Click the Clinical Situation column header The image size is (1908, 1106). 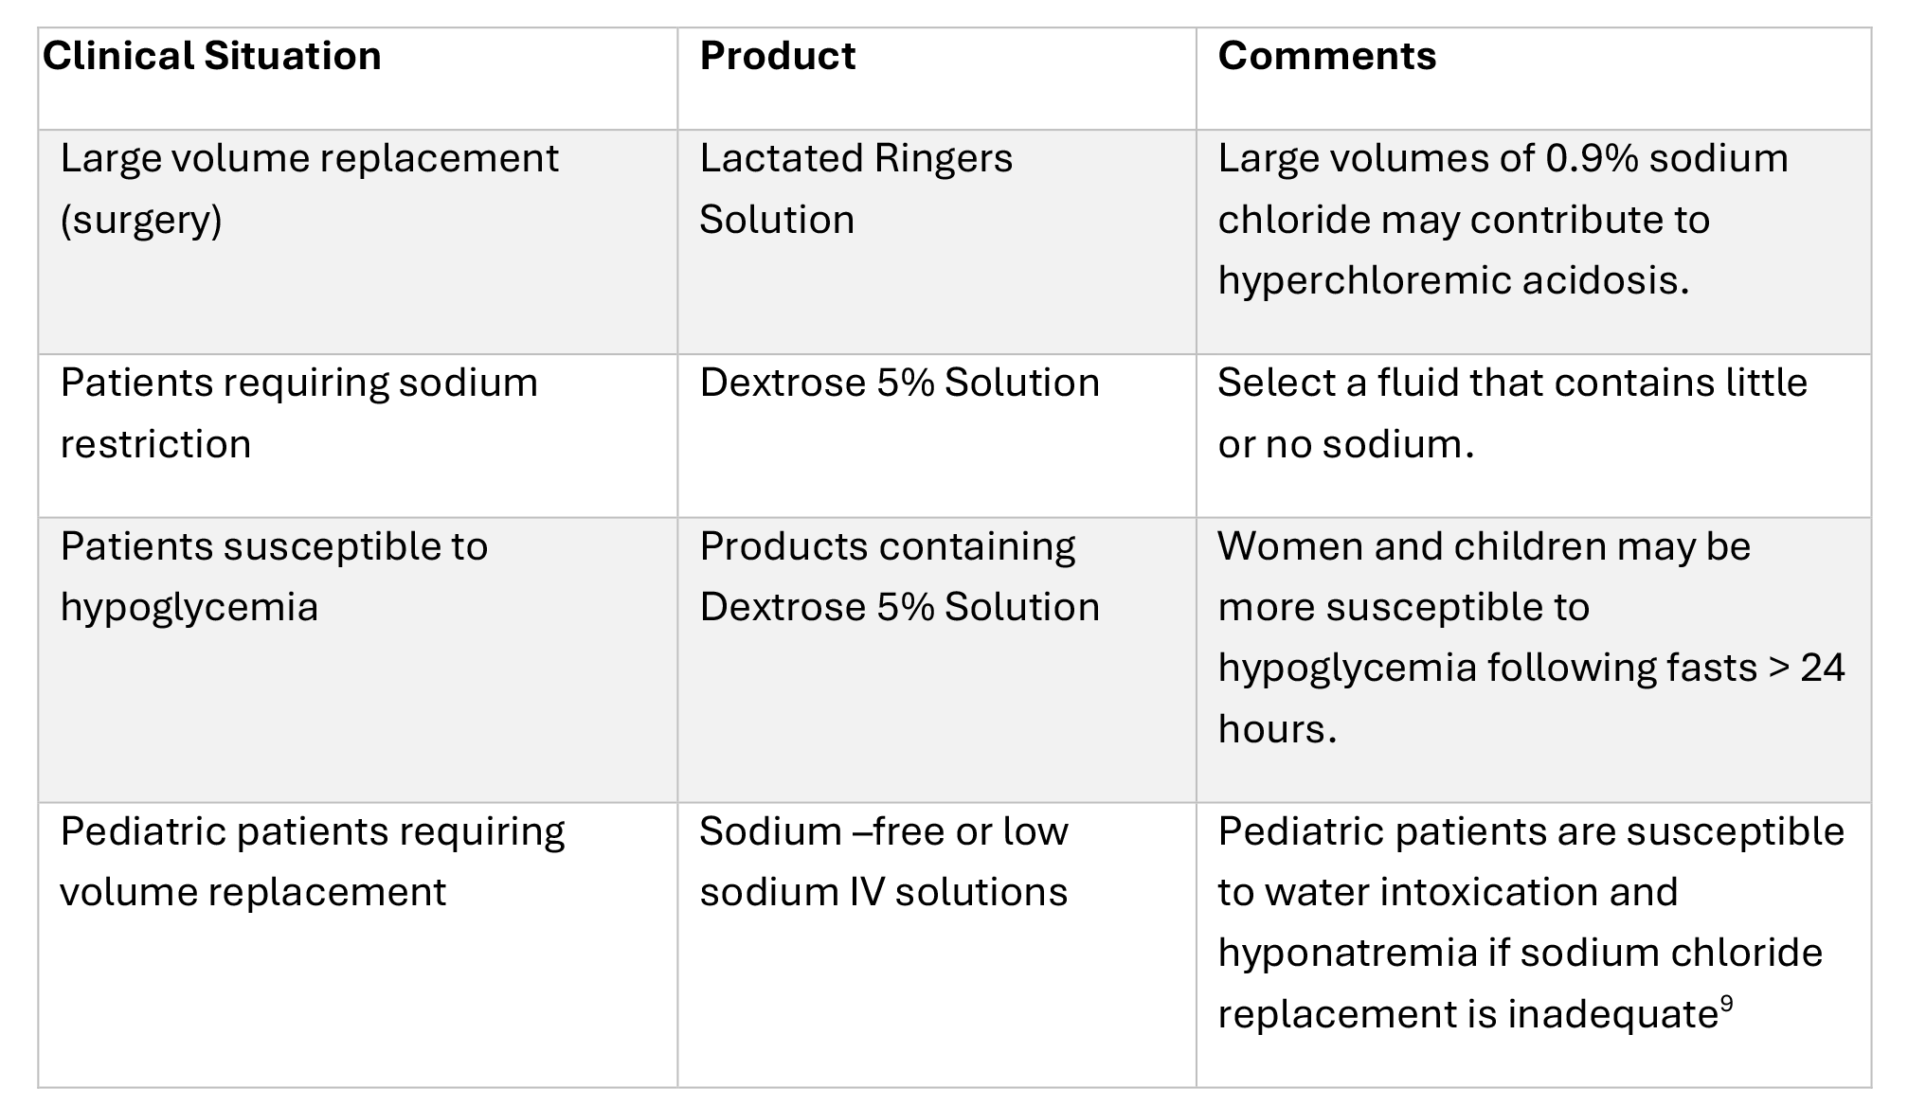[x=211, y=56]
